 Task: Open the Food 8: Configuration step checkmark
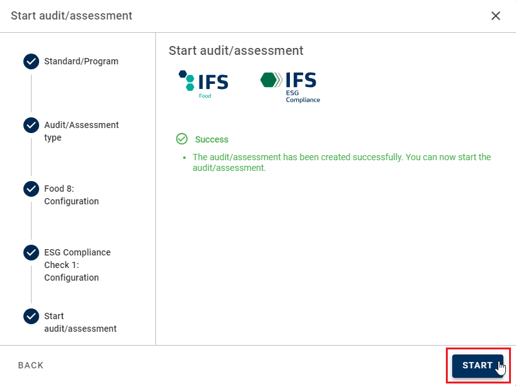31,189
